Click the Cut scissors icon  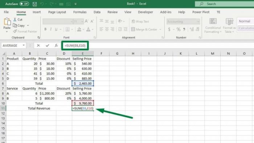(15, 20)
